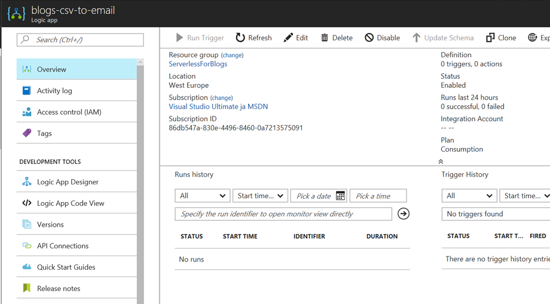The height and width of the screenshot is (304, 550).
Task: Open Visual Studio Ultimate ja MSDN subscription
Action: pyautogui.click(x=218, y=107)
